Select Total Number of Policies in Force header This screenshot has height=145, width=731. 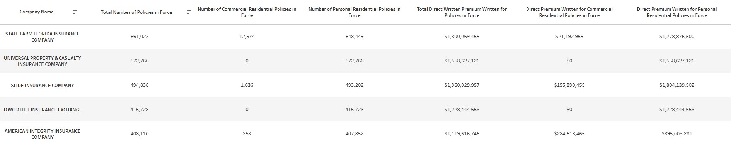point(136,12)
